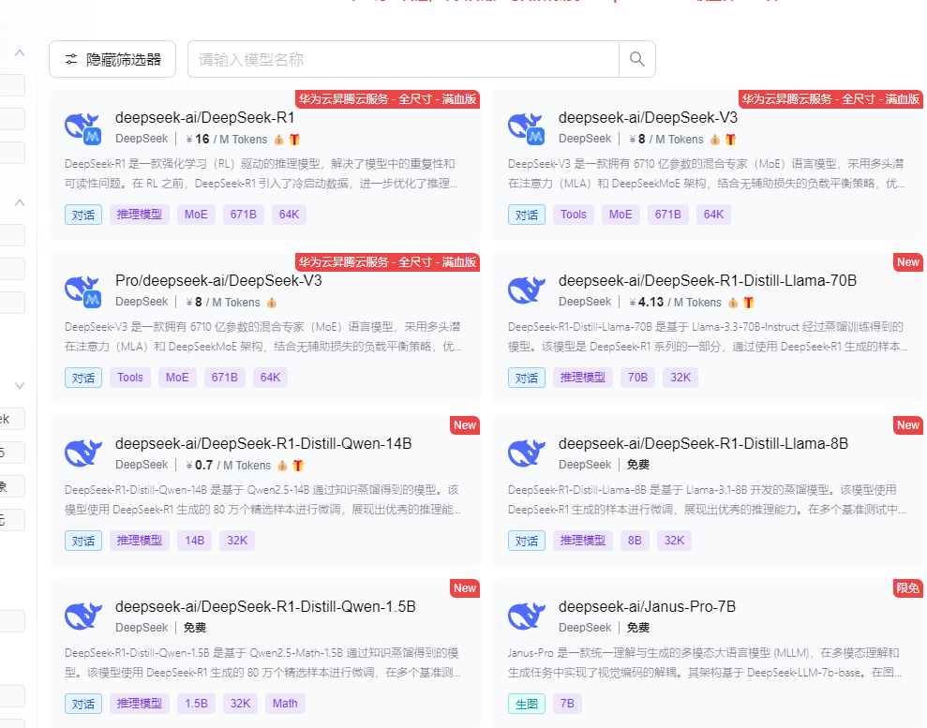The width and height of the screenshot is (927, 728).
Task: Open the deepseek-ai/DeepSeek-R1-Distill-Llama-8B title
Action: click(704, 444)
